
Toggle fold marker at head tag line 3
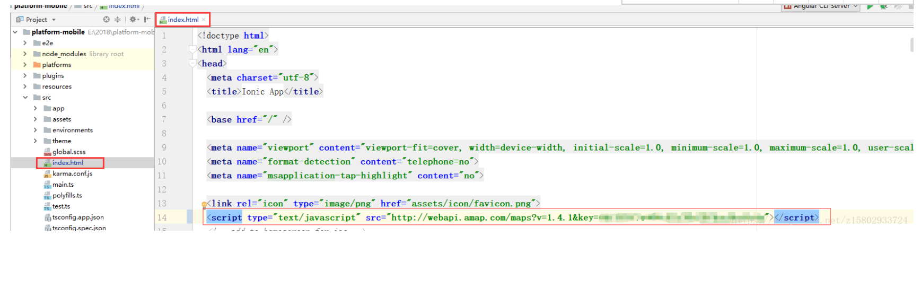click(192, 64)
